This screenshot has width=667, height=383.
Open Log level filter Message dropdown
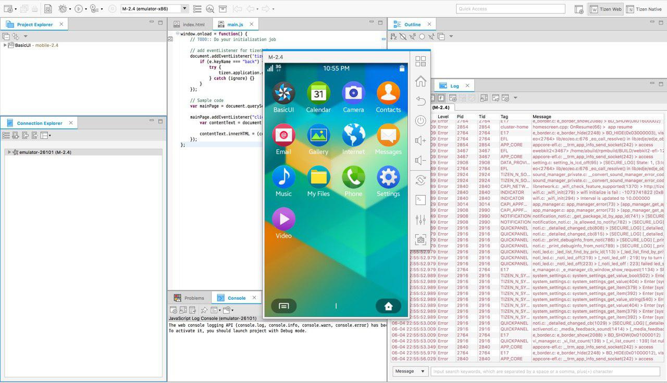pyautogui.click(x=410, y=372)
